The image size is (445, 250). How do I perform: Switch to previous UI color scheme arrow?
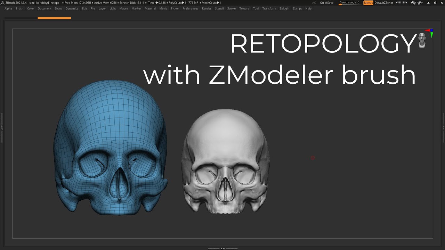click(x=398, y=2)
